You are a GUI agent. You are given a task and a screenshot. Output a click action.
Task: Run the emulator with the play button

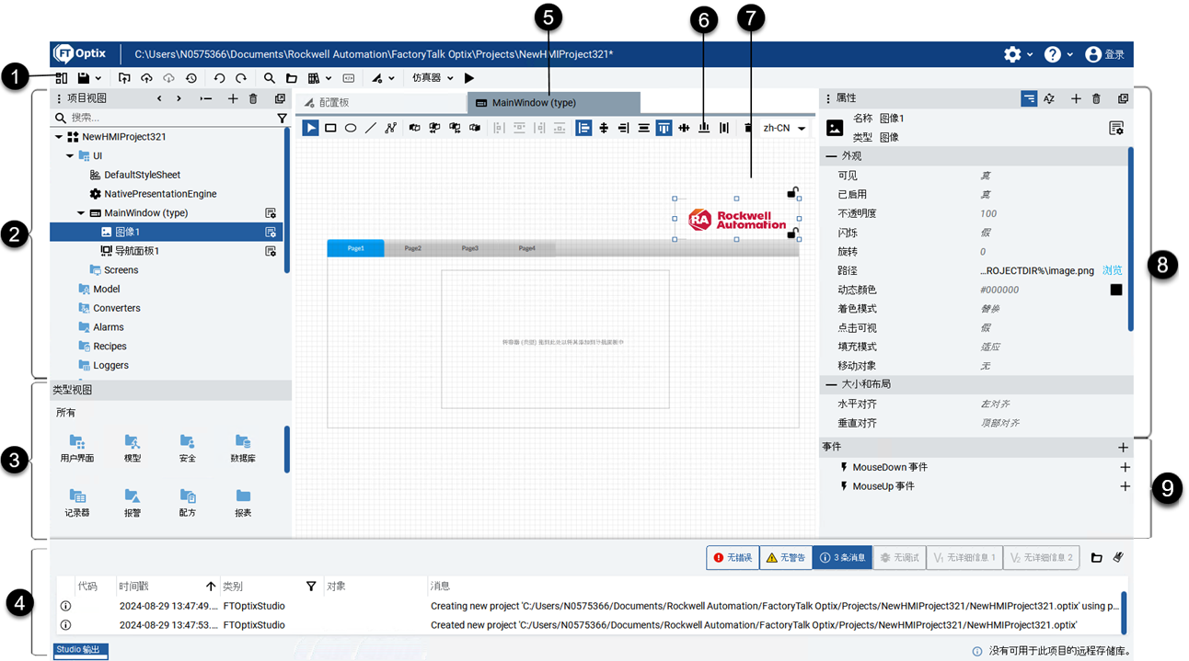(469, 79)
